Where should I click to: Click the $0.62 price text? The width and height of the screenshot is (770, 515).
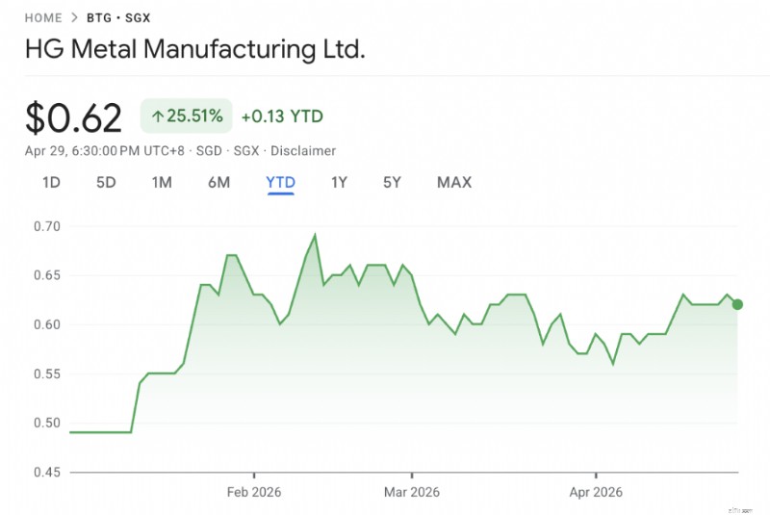73,117
